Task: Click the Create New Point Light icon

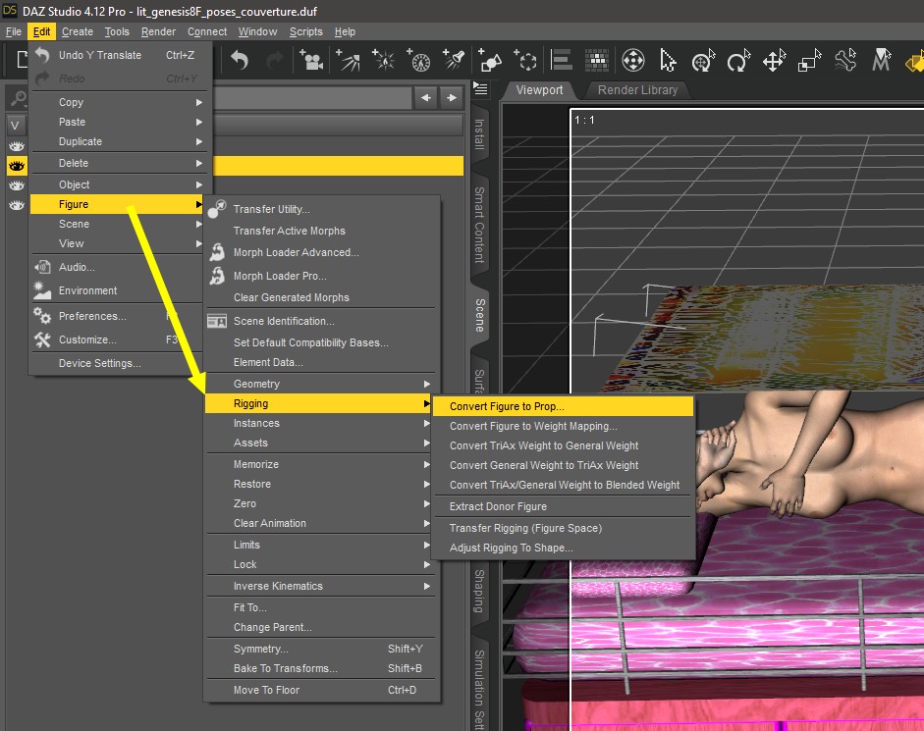Action: pyautogui.click(x=384, y=60)
